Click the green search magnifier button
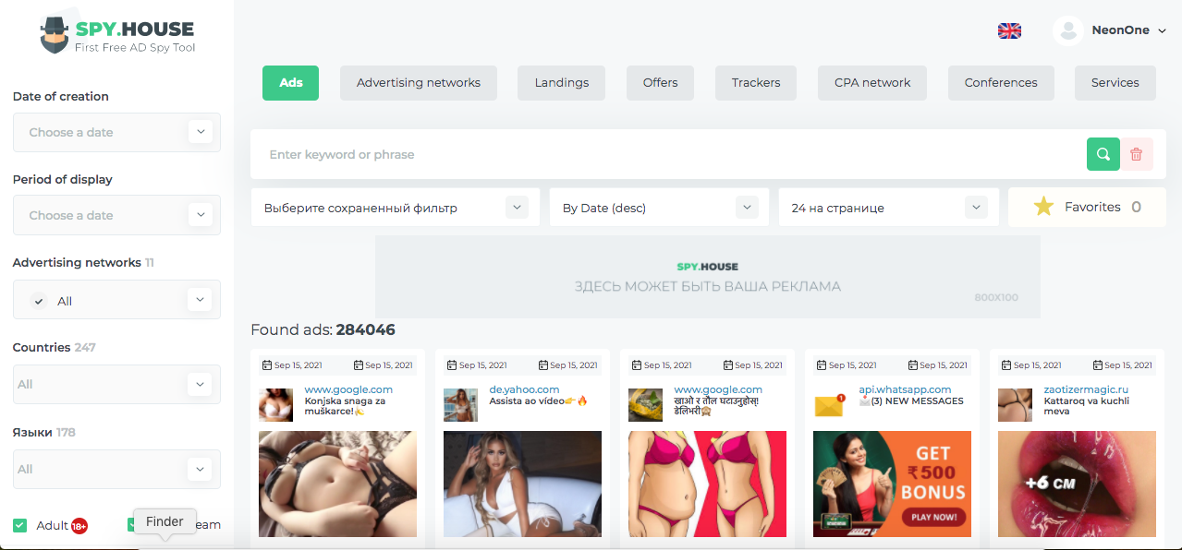 coord(1103,154)
